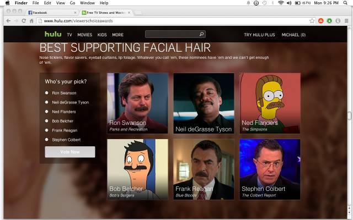Screen dimensions: 353x220
Task: Open the TV dropdown in Hulu nav
Action: [x=69, y=35]
